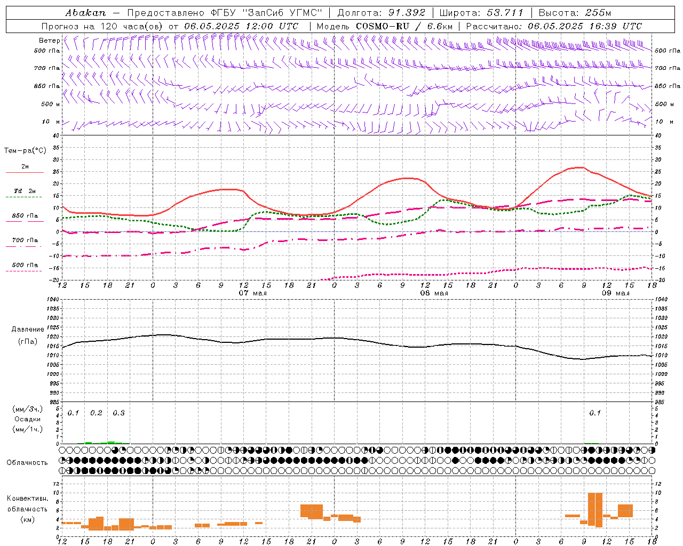Click the latitude value "Широта: 53.711"
Image resolution: width=683 pixels, height=546 pixels.
click(481, 13)
